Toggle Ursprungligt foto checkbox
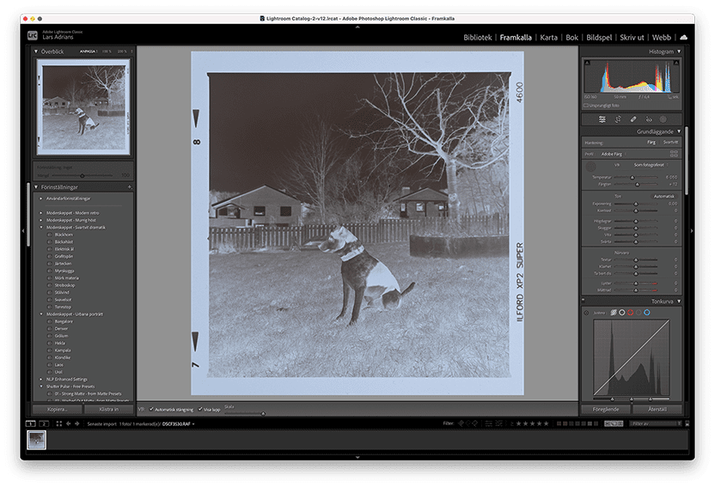Image resolution: width=715 pixels, height=487 pixels. point(586,106)
